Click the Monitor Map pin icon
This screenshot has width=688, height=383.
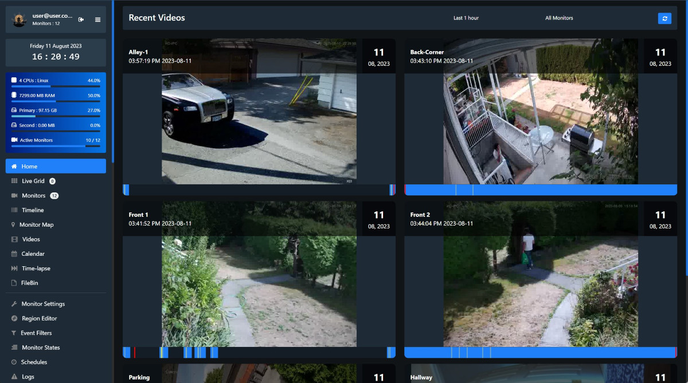click(14, 225)
